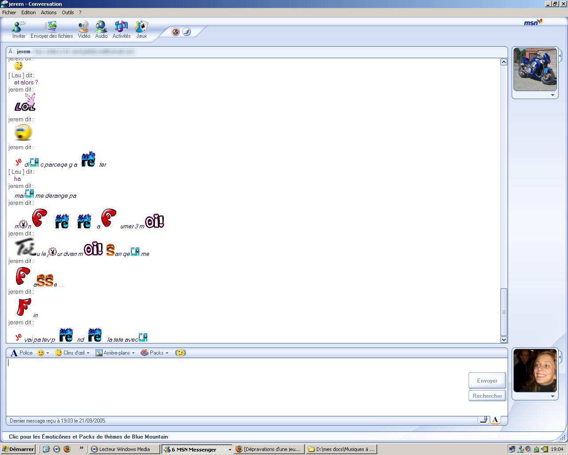568x455 pixels.
Task: Open Windows Media Player quick launch icon
Action: pos(56,449)
